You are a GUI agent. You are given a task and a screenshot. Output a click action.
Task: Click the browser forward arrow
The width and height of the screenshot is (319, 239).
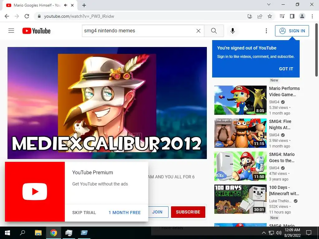[17, 16]
